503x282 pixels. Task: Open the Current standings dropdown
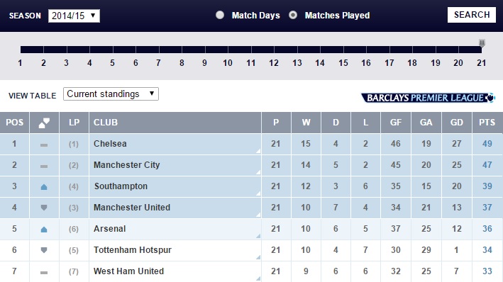tap(111, 94)
